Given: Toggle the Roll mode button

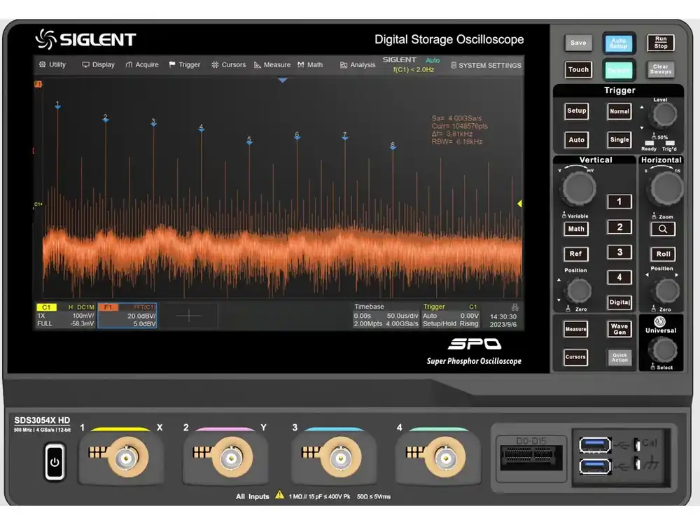Looking at the screenshot, I should pos(663,254).
